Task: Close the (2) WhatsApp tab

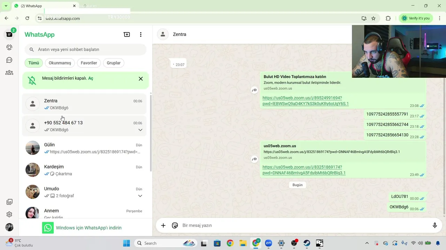Action: point(74,6)
